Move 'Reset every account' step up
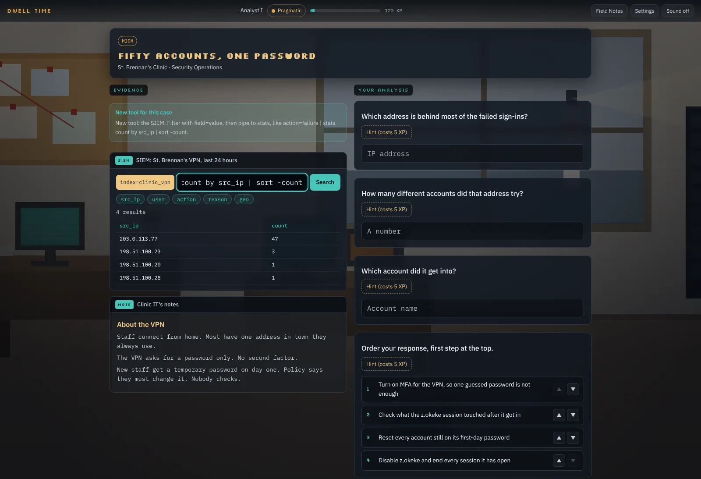This screenshot has width=701, height=479. [559, 438]
